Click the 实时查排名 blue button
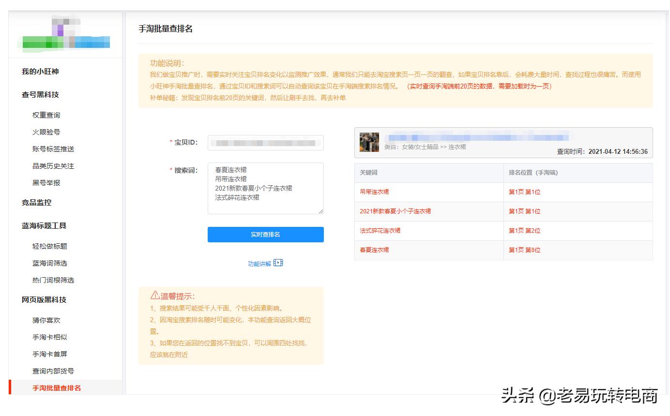The width and height of the screenshot is (670, 416). 265,234
